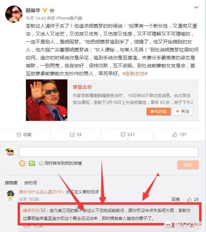Click the yellow V verified badge
The height and width of the screenshot is (232, 206).
45,10
